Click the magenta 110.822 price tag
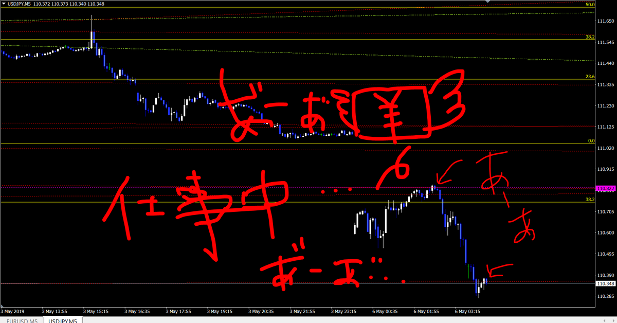Image resolution: width=617 pixels, height=323 pixels. pos(606,188)
